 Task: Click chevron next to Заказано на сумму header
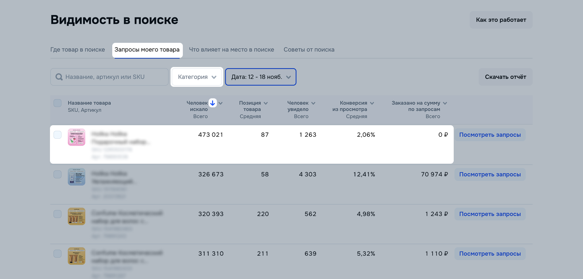(x=445, y=103)
